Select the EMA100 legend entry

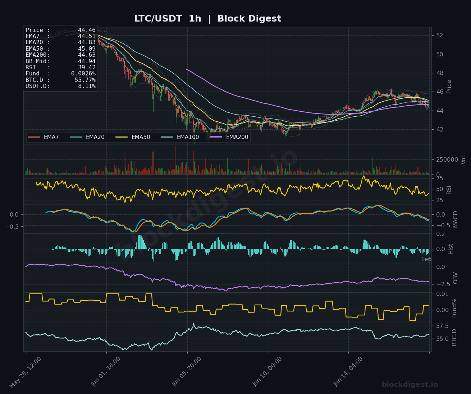(180, 137)
